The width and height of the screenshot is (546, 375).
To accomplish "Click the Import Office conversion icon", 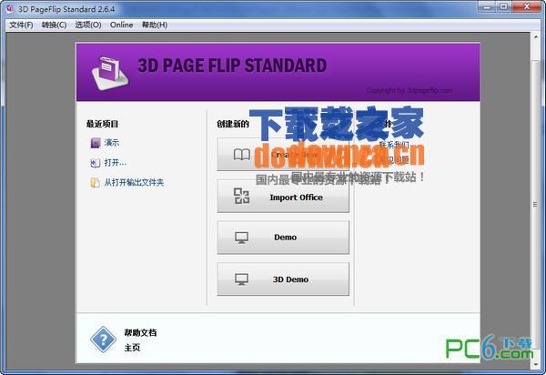I will click(x=241, y=196).
